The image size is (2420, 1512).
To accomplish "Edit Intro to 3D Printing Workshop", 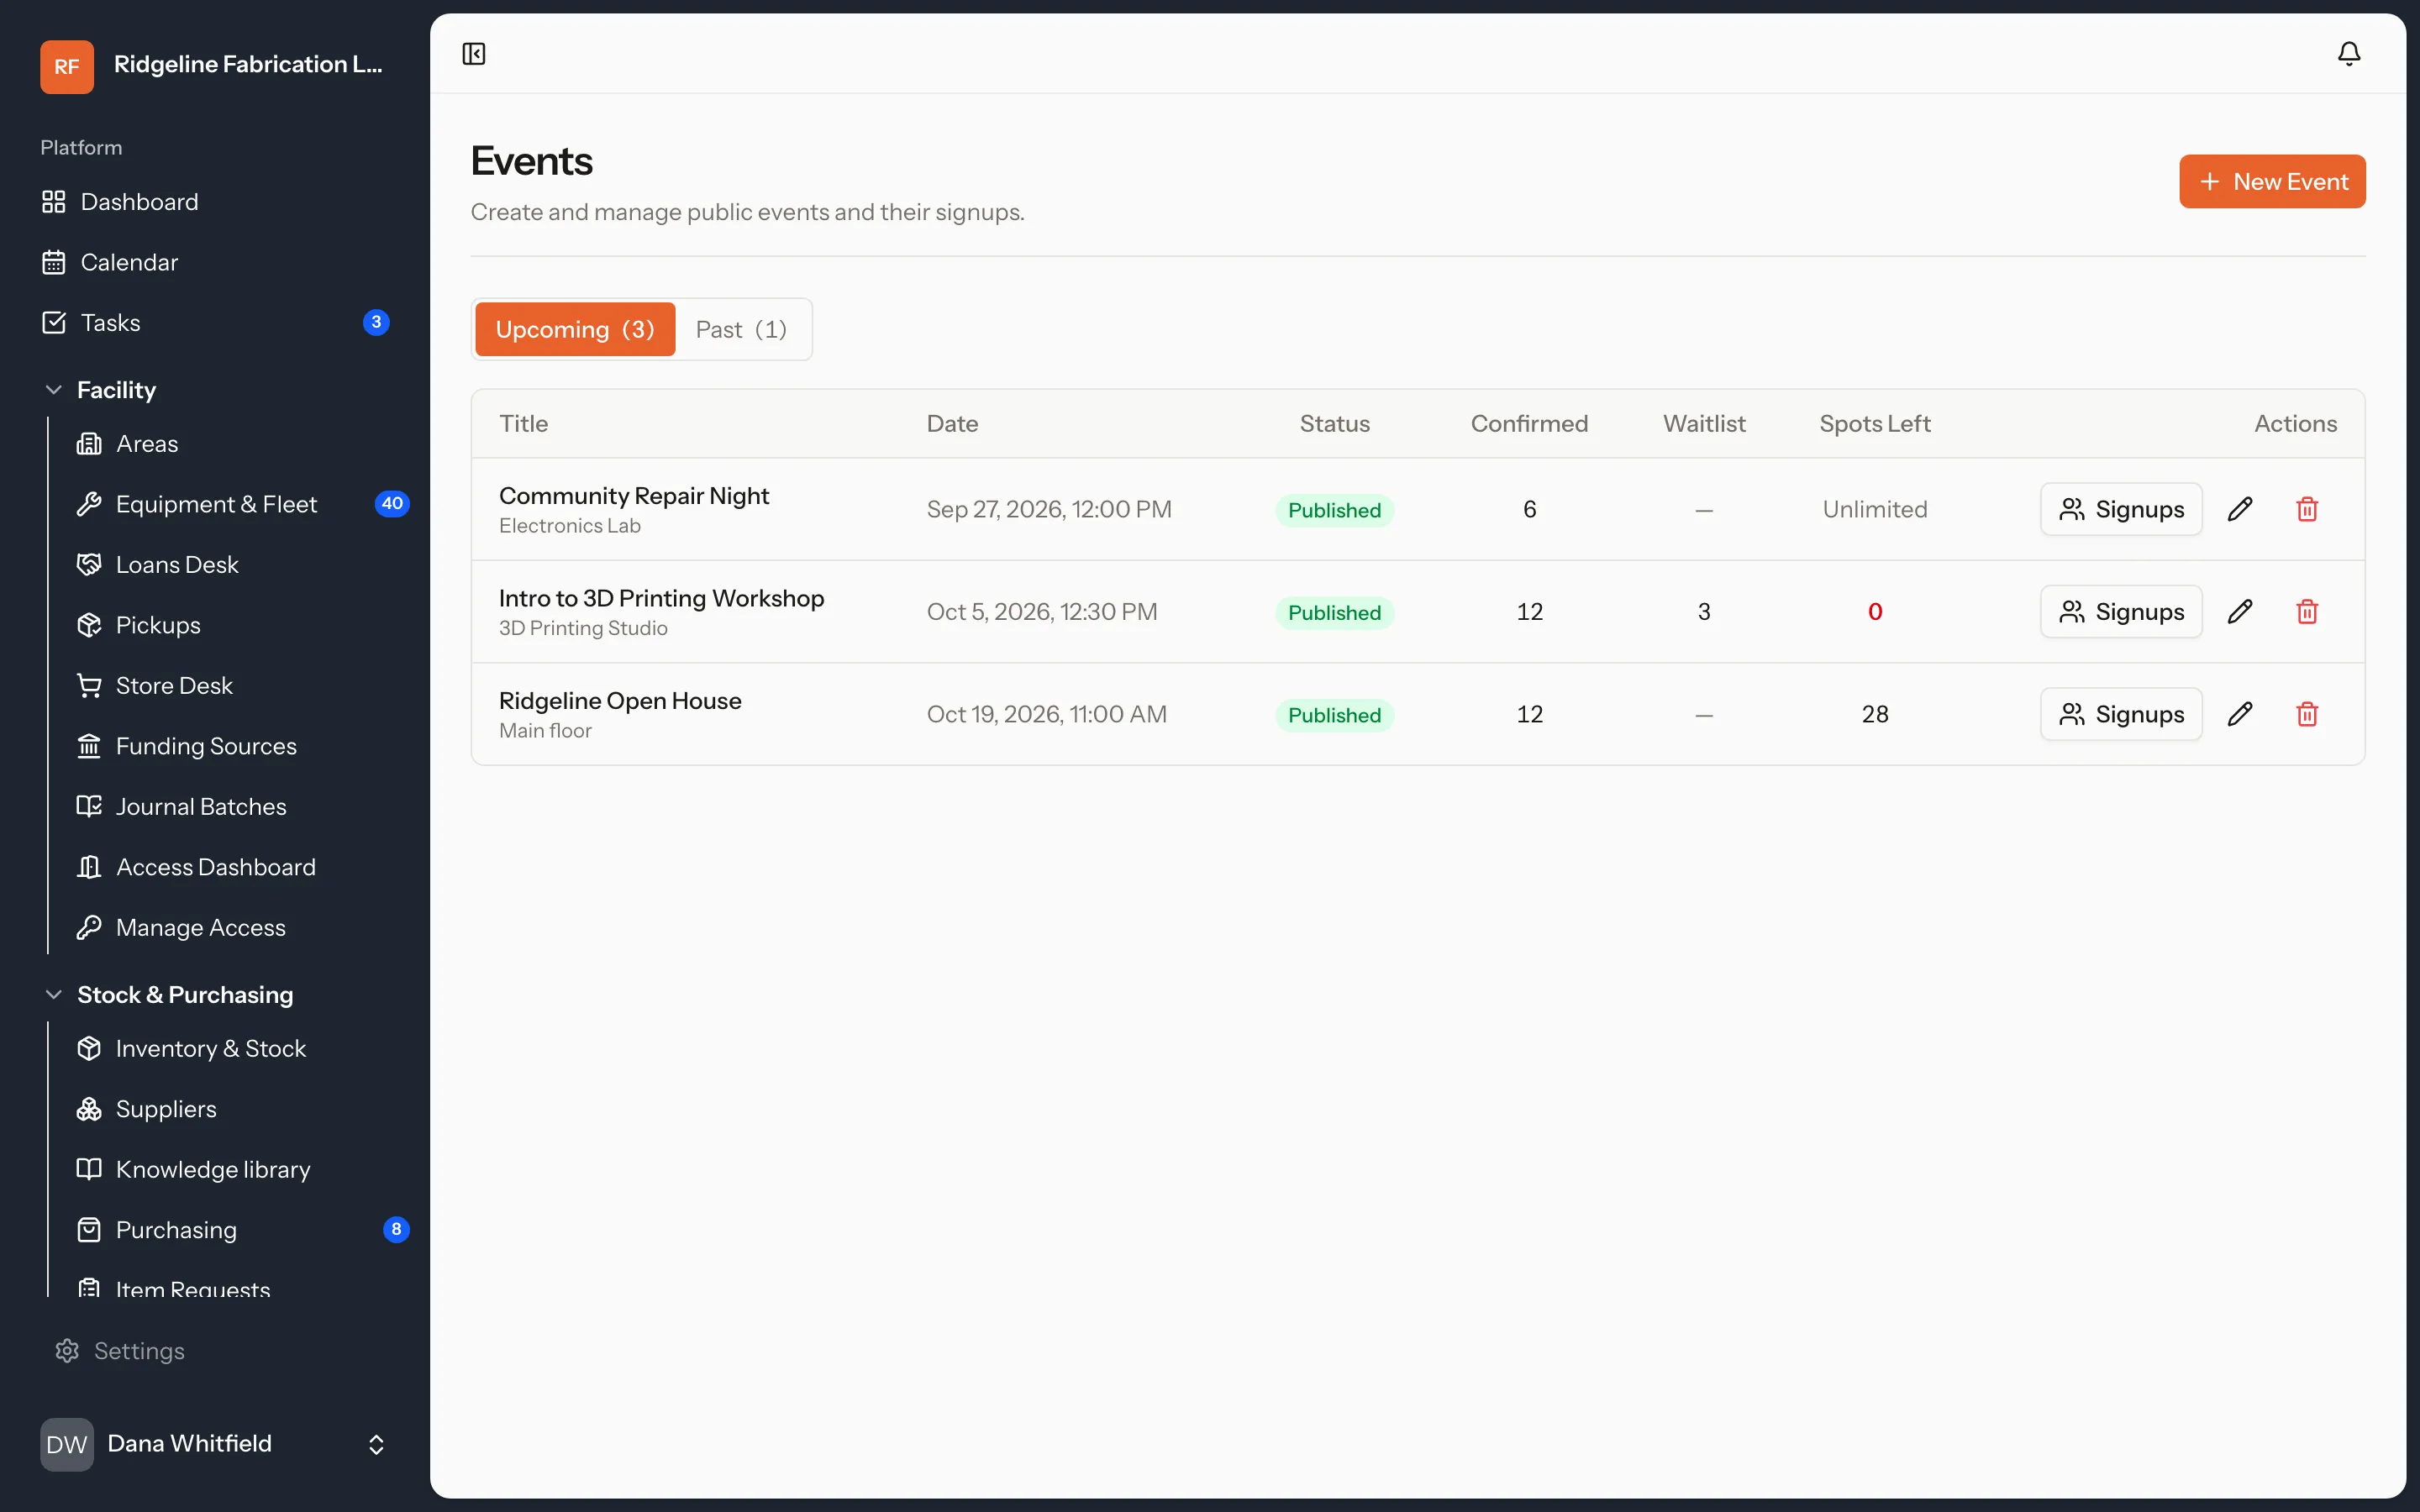I will point(2240,612).
